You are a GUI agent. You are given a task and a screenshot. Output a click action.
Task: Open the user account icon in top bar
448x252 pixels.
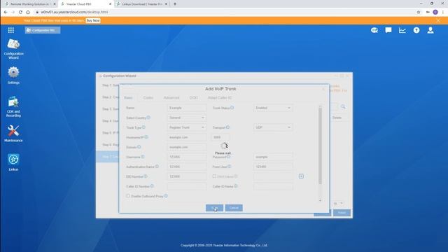pos(430,30)
